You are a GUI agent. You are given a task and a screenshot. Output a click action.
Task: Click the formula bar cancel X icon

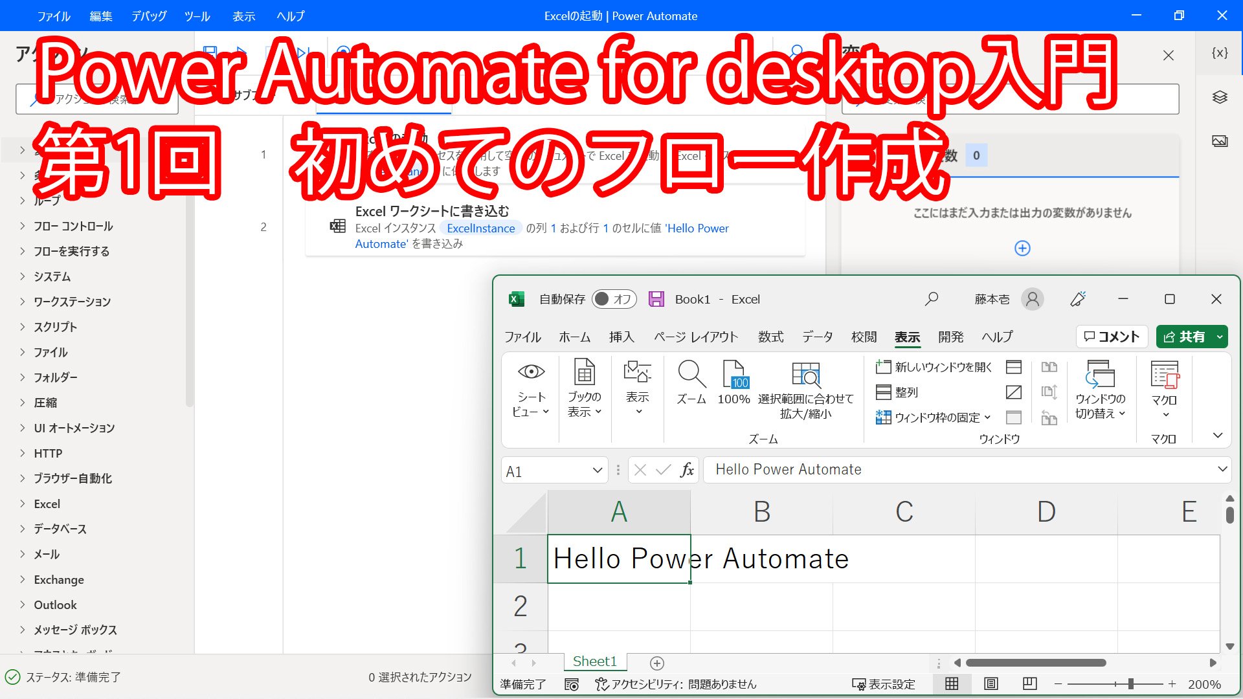[x=640, y=470]
